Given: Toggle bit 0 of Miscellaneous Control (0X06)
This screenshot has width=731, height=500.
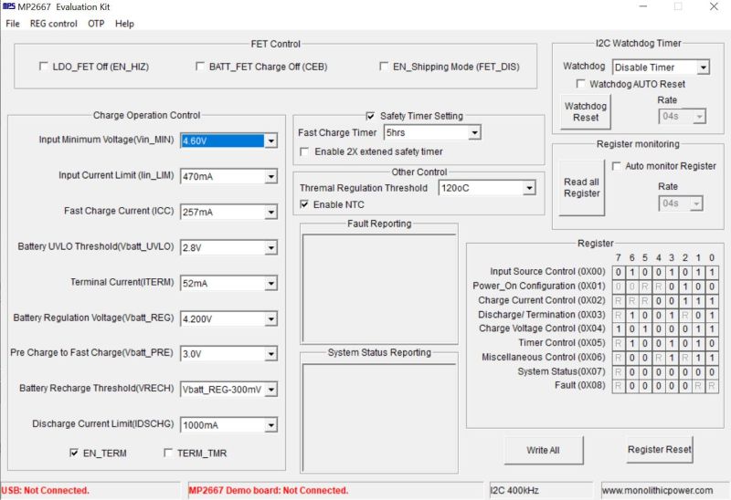Looking at the screenshot, I should (x=712, y=358).
